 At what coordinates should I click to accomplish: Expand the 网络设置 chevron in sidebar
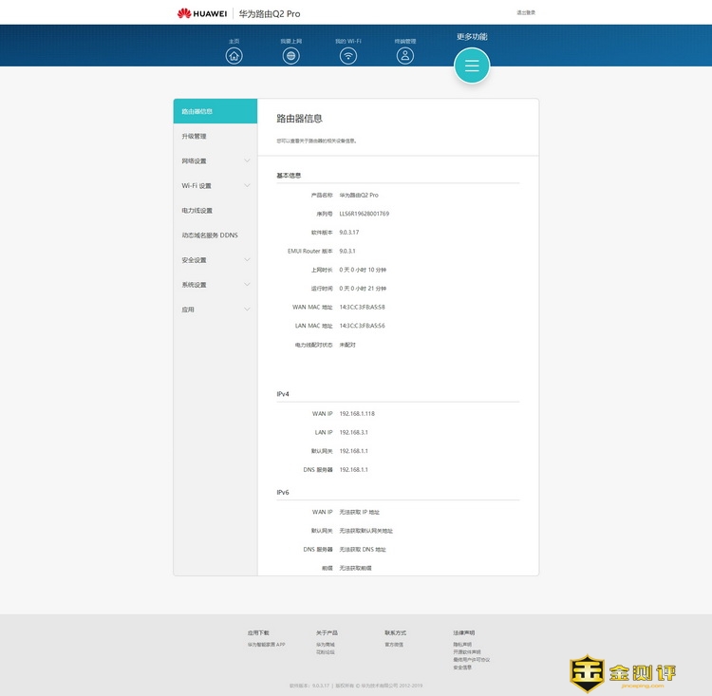click(247, 160)
